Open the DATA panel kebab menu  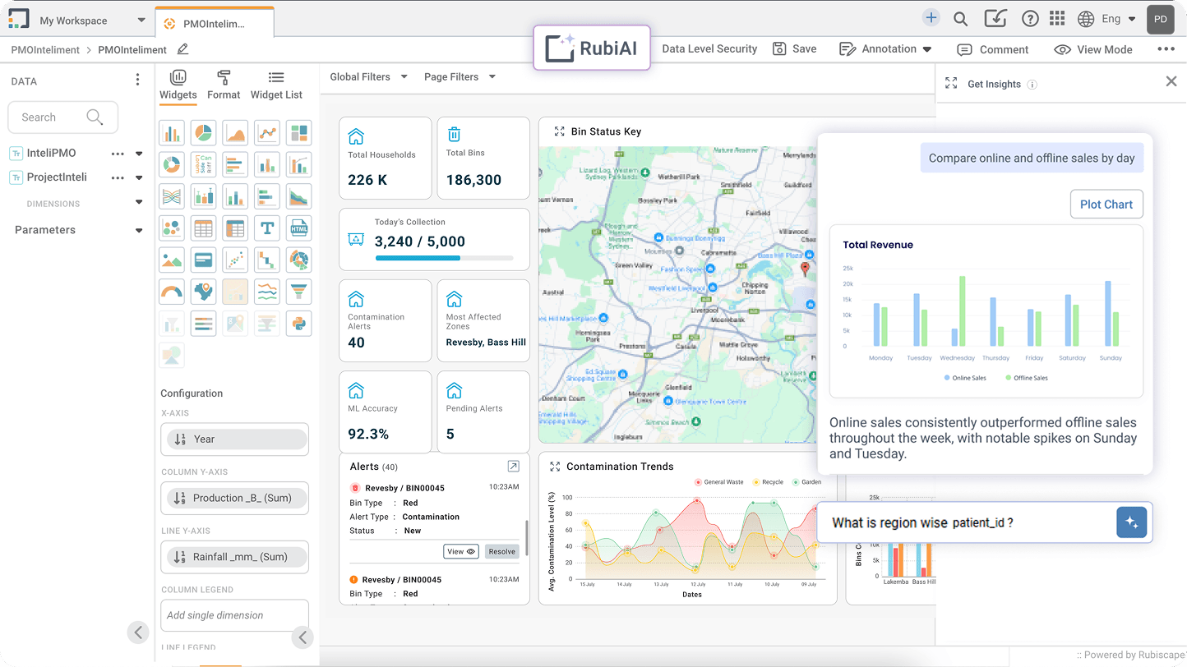pyautogui.click(x=137, y=80)
